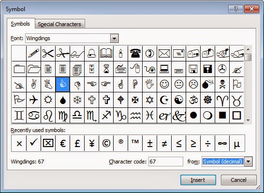Choose the hourglass symbol
264x193 pixels.
point(106,69)
